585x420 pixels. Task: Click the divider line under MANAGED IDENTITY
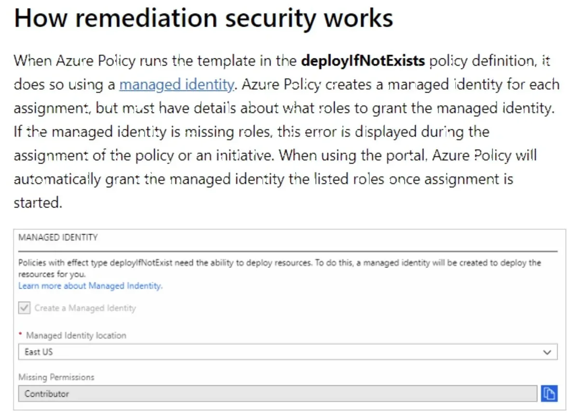click(x=288, y=252)
